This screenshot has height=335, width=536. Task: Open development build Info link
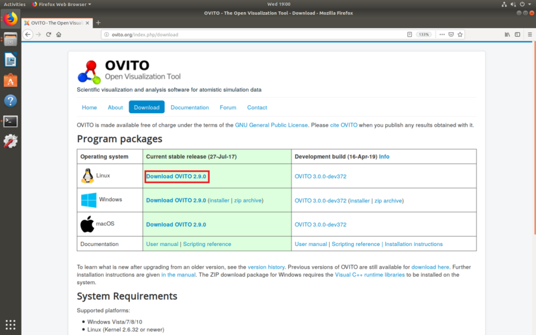pos(384,157)
